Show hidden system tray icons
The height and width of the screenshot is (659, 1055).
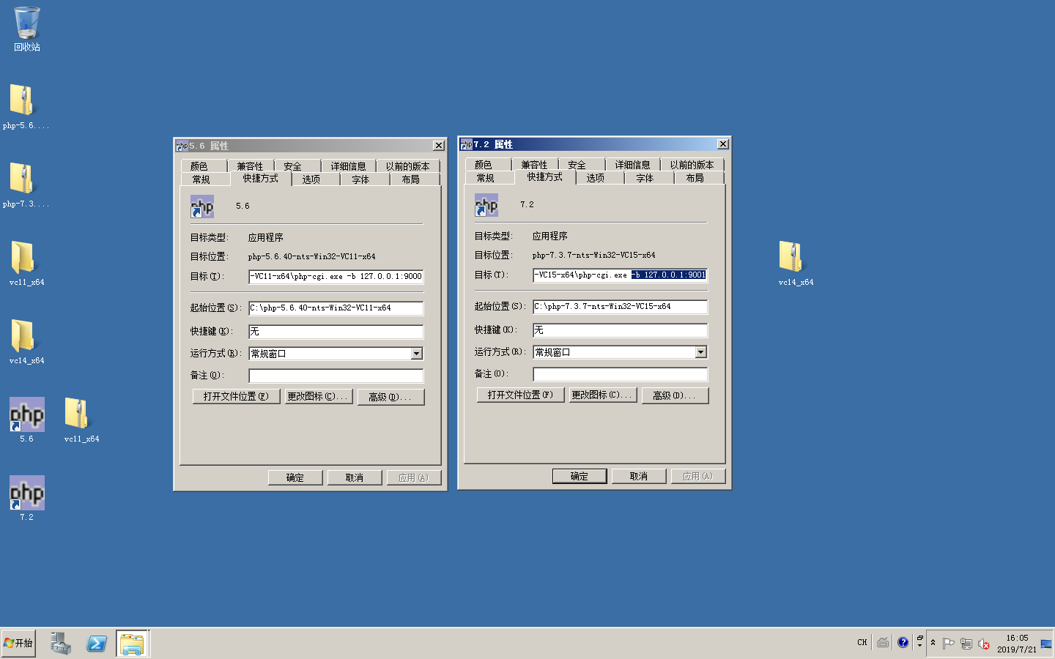point(933,643)
